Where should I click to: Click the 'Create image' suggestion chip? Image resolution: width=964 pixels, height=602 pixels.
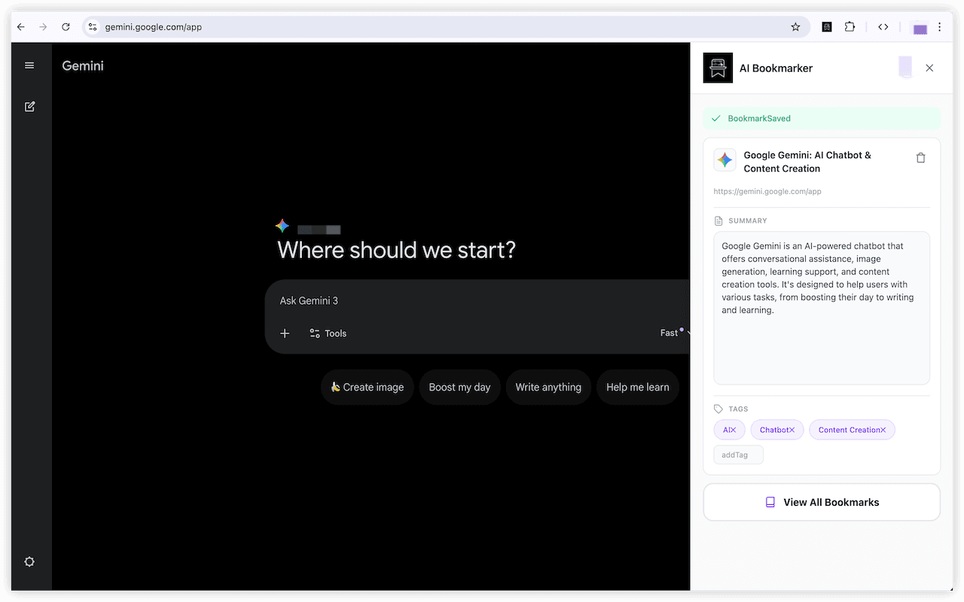pyautogui.click(x=367, y=387)
